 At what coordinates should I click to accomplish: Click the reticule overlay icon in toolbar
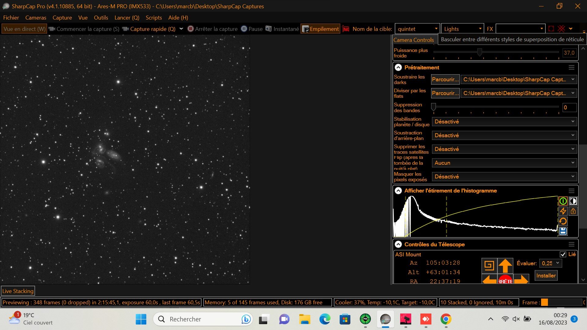point(561,29)
